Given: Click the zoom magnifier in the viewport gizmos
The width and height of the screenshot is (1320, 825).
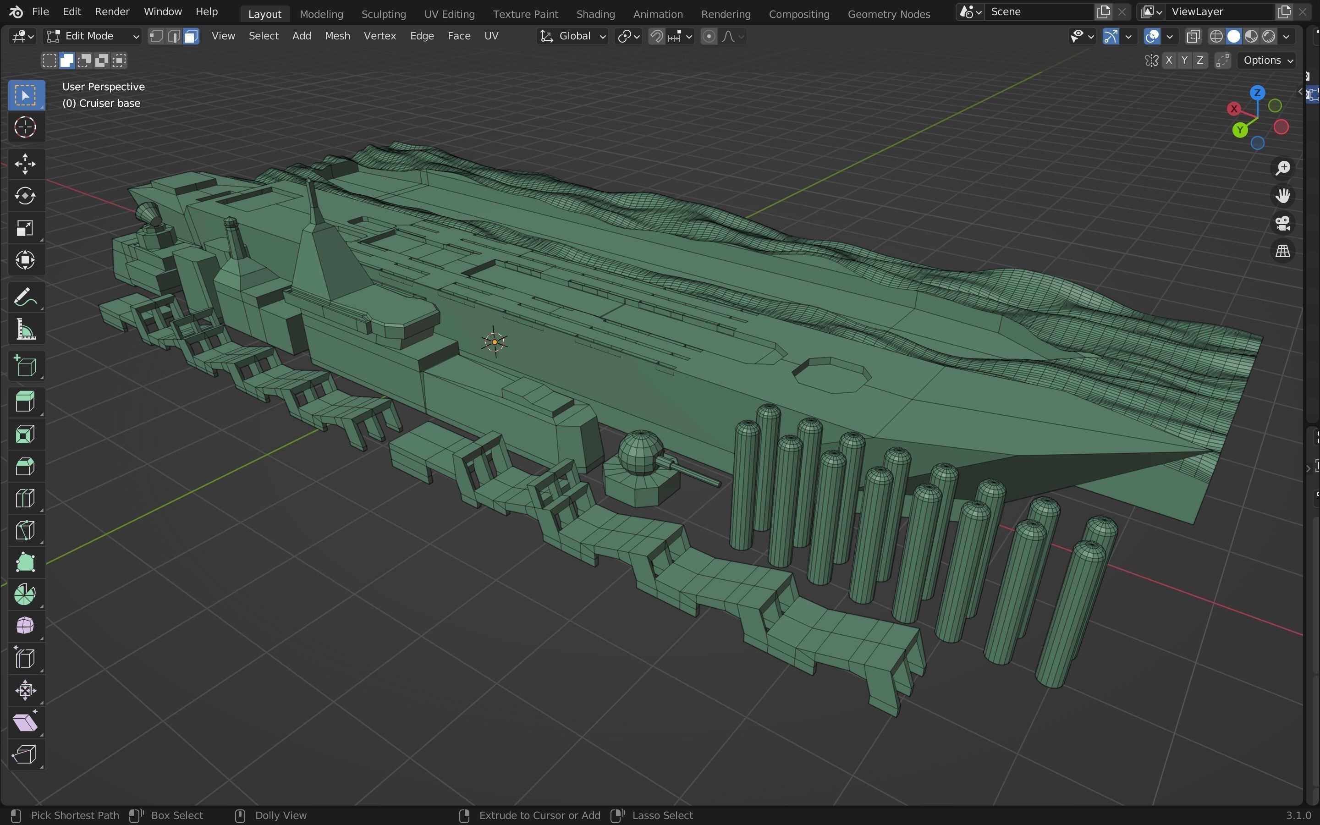Looking at the screenshot, I should (x=1283, y=167).
